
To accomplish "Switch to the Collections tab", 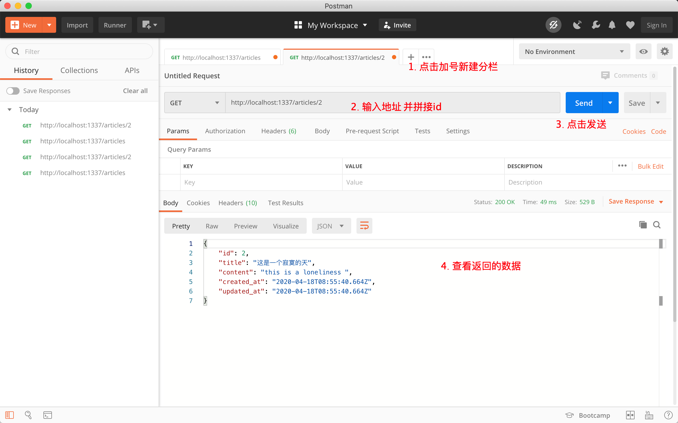I will (79, 71).
